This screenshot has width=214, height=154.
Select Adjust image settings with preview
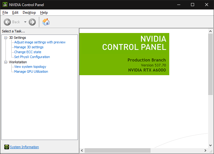(40, 42)
